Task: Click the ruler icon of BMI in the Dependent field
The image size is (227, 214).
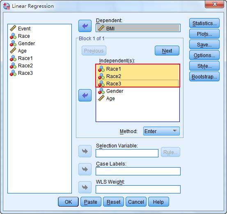Action: tap(101, 28)
